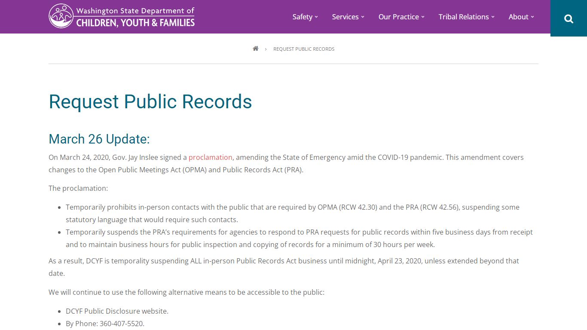Click the 'By Phone: 360-407-5520.' bullet
This screenshot has height=330, width=587.
[105, 324]
